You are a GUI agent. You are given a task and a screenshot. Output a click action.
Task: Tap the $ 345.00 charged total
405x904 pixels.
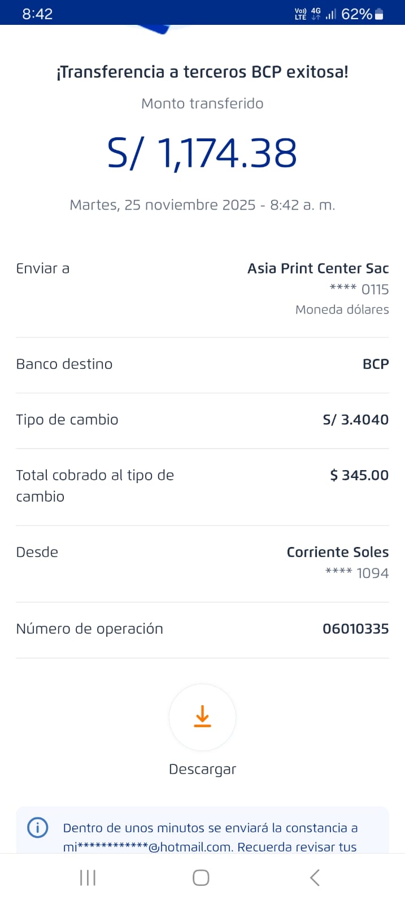(359, 475)
